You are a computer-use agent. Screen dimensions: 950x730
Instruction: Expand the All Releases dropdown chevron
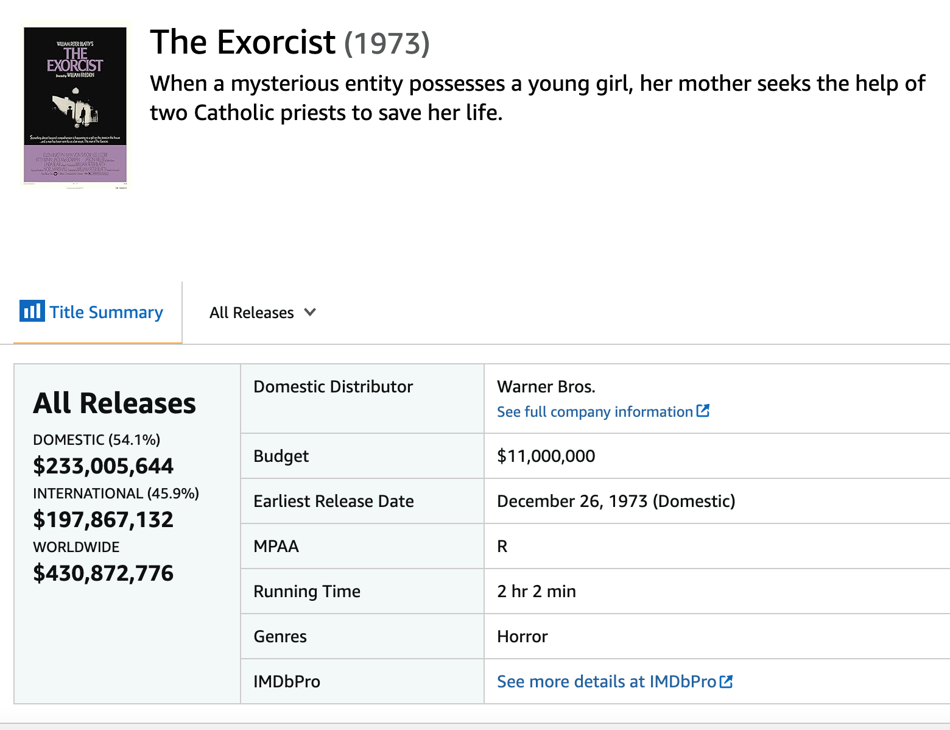[310, 312]
